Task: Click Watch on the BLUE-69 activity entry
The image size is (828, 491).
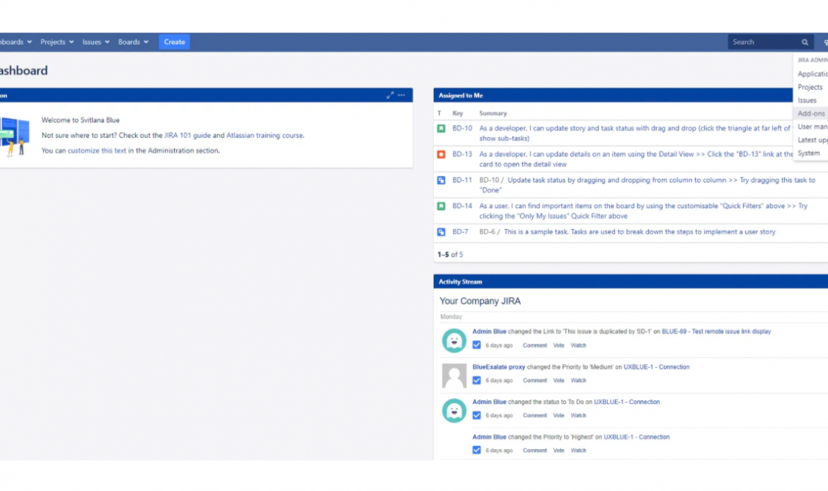Action: click(578, 345)
